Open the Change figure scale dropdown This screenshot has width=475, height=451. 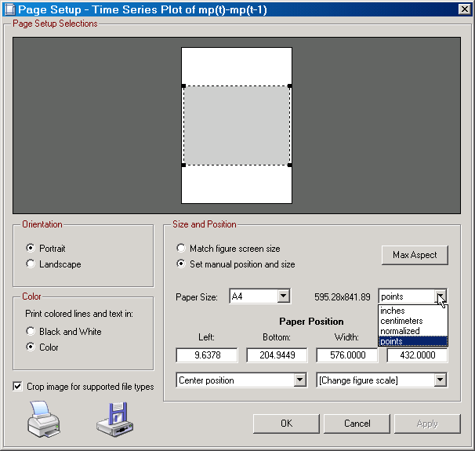382,380
